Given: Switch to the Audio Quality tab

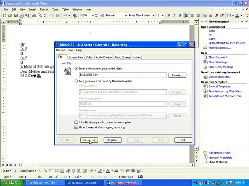Looking at the screenshot, I should [122, 57].
